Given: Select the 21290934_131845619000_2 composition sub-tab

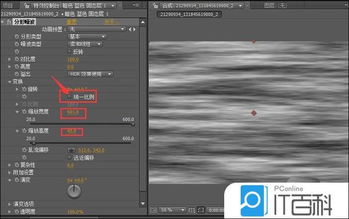Looking at the screenshot, I should pos(189,14).
